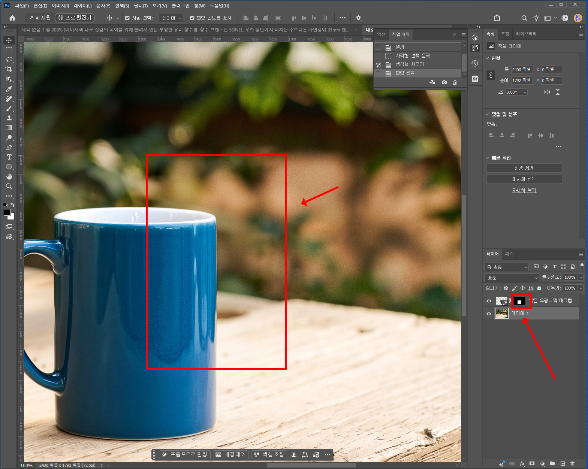Open the 이미지(I) menu

(60, 6)
